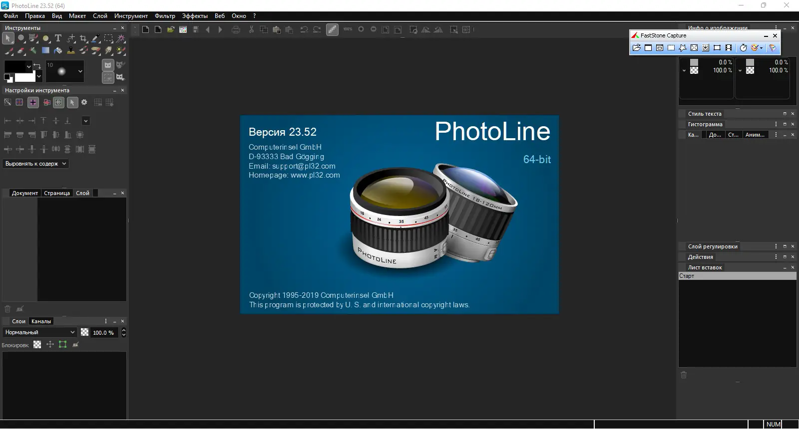799x429 pixels.
Task: Choose the Clone Stamp tool
Action: click(71, 50)
